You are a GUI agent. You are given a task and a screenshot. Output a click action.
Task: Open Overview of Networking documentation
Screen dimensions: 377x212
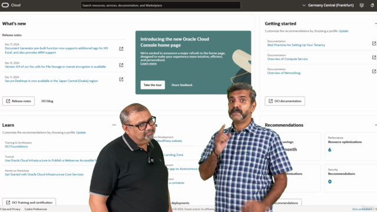tap(284, 73)
